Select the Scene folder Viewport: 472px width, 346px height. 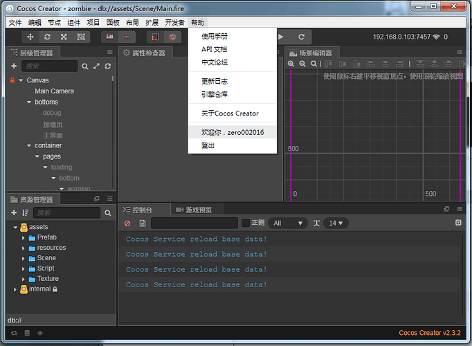pyautogui.click(x=46, y=258)
